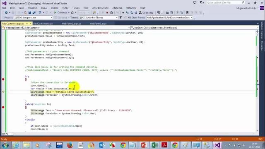265x149 pixels.
Task: Open the TOOLS menu
Action: pos(76,8)
